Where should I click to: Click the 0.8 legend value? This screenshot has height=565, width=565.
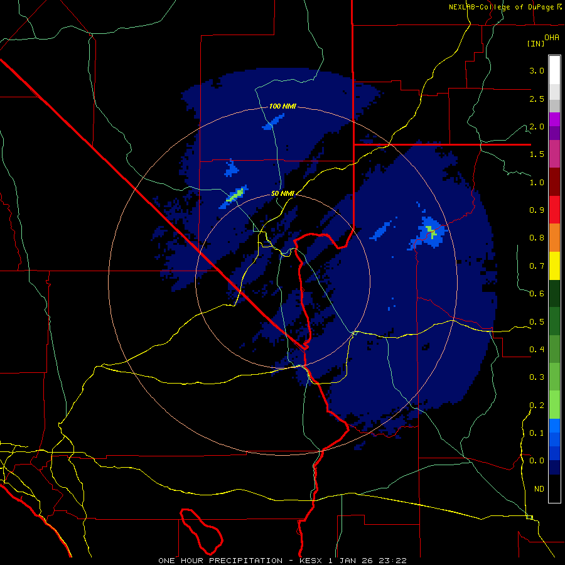pos(537,238)
